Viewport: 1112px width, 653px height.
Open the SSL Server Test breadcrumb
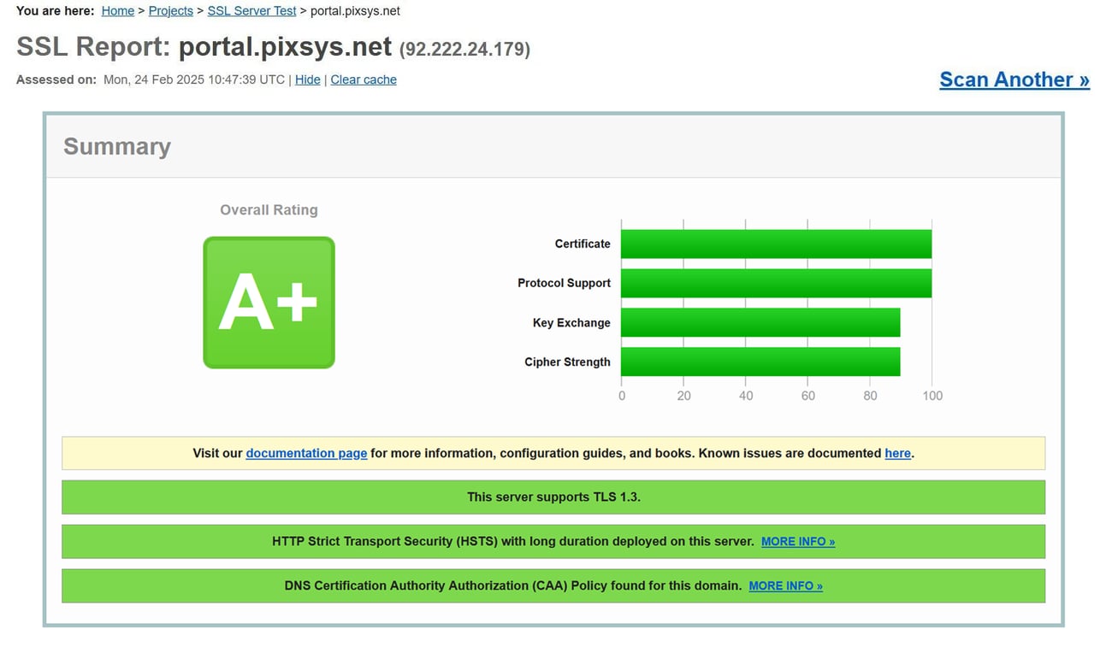[251, 11]
